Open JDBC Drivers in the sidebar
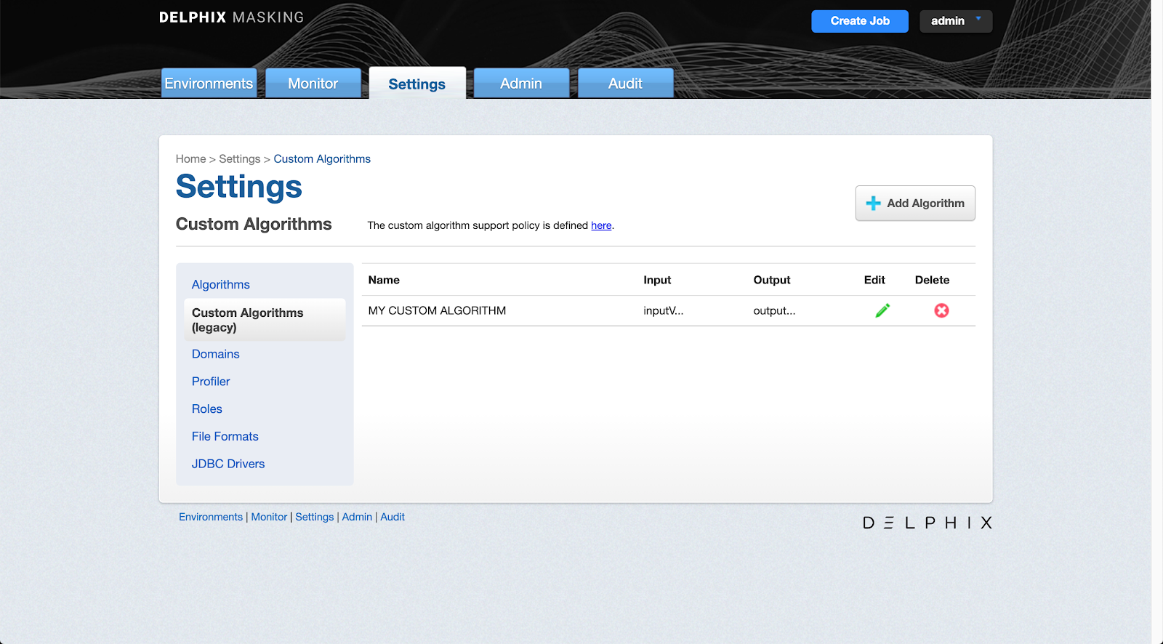Viewport: 1163px width, 644px height. 228,464
